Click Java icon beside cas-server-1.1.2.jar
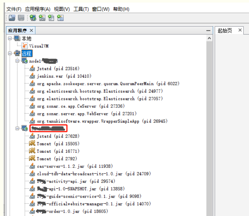The width and height of the screenshot is (249, 216). [32, 166]
